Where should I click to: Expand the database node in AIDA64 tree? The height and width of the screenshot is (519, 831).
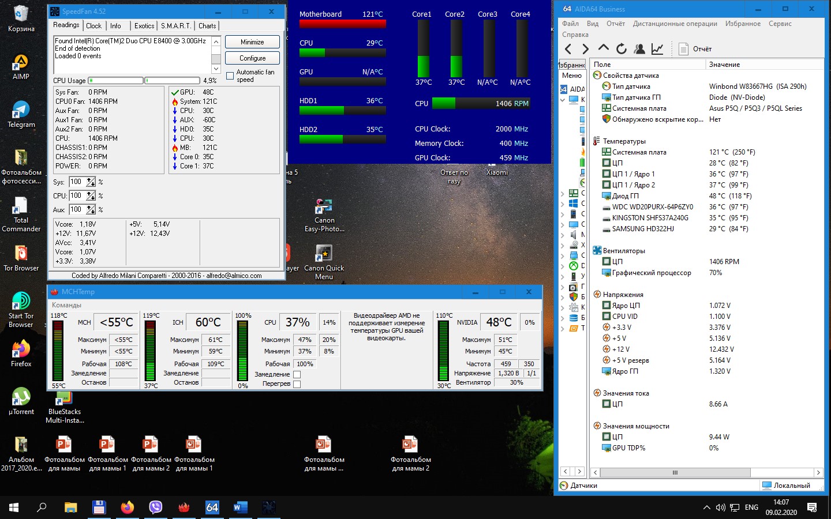[x=563, y=318]
